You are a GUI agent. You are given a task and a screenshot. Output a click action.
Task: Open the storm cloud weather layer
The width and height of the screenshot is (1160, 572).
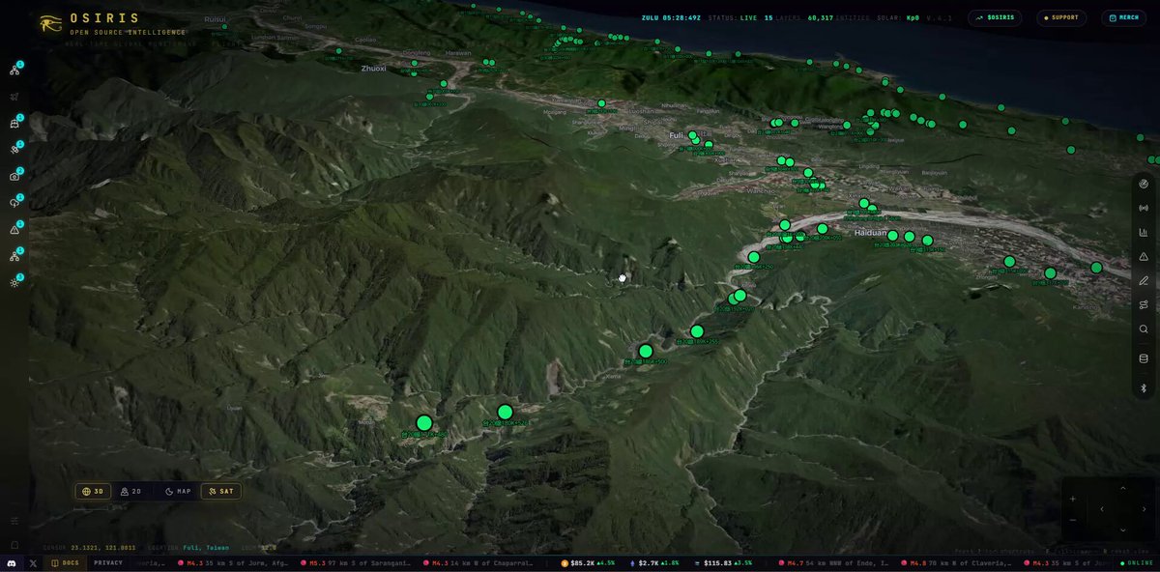click(x=14, y=203)
